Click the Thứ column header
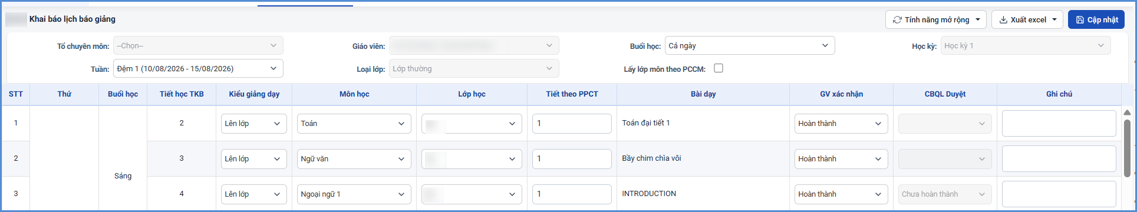 click(64, 94)
